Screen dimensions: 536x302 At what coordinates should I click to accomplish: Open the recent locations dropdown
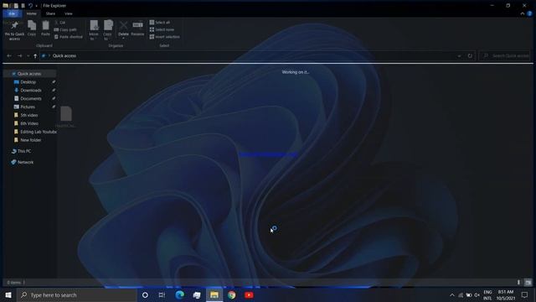click(28, 56)
